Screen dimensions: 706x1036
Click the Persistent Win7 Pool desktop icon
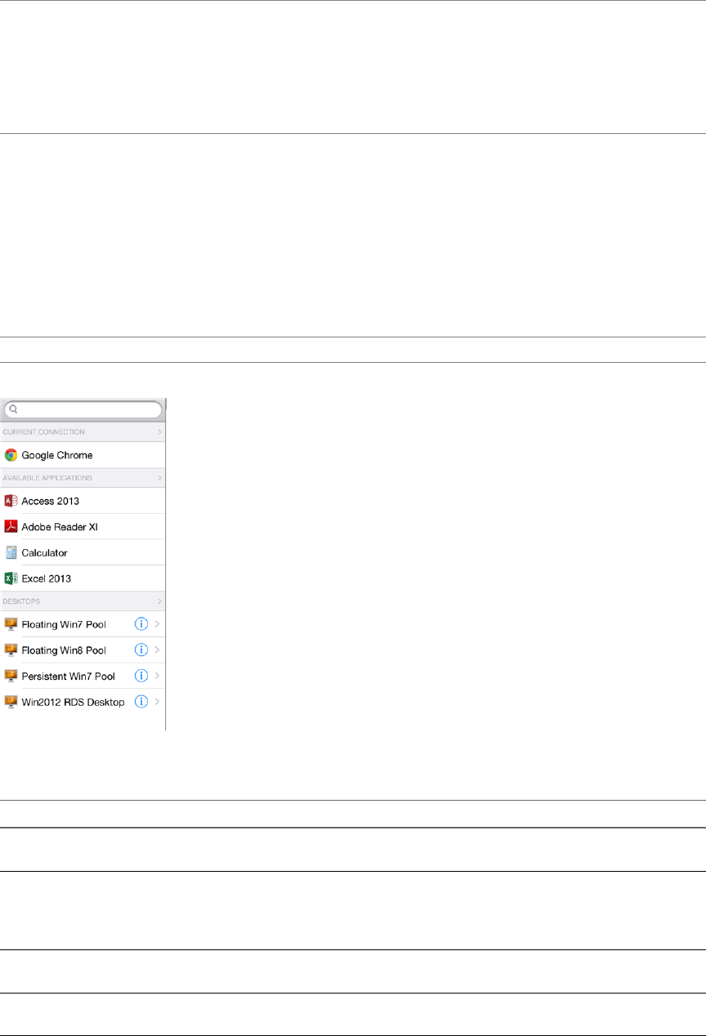tap(11, 676)
